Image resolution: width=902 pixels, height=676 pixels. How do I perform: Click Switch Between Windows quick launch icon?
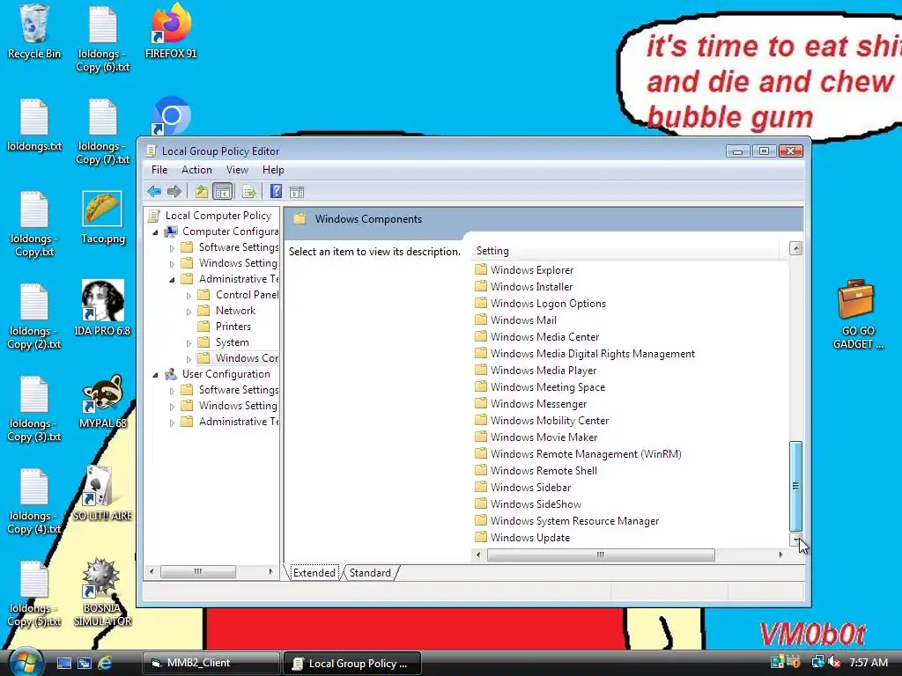[84, 663]
